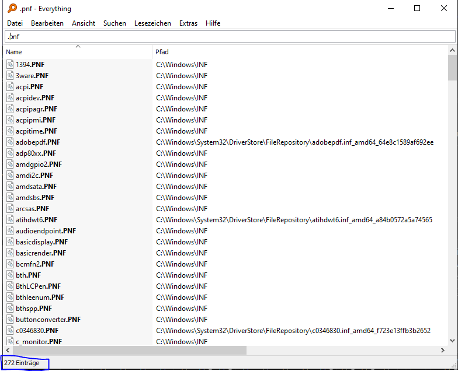458x371 pixels.
Task: Click the file icon of basicdisplay.PNF
Action: [11, 242]
